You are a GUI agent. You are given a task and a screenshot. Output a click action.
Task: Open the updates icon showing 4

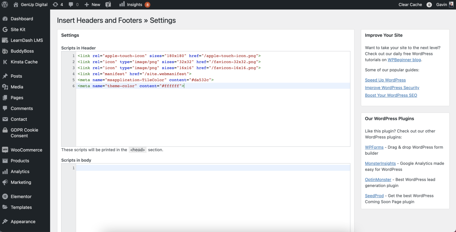tap(58, 4)
